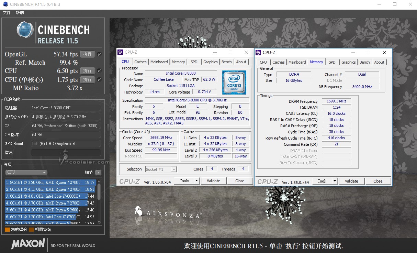Click the CAS# Latency 16.0 clocks value
The width and height of the screenshot is (417, 253).
tap(336, 113)
